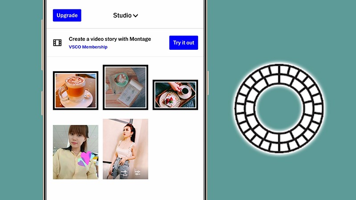356x200 pixels.
Task: Tap the Try it out button
Action: tap(183, 43)
